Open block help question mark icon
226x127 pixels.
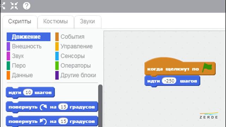[26, 6]
